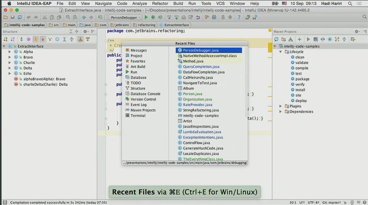Click the Synchronize icon in main toolbar
Viewport: 368px width, 205px height.
coord(20,18)
